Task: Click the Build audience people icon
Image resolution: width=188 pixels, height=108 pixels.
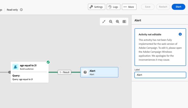Action: point(15,67)
